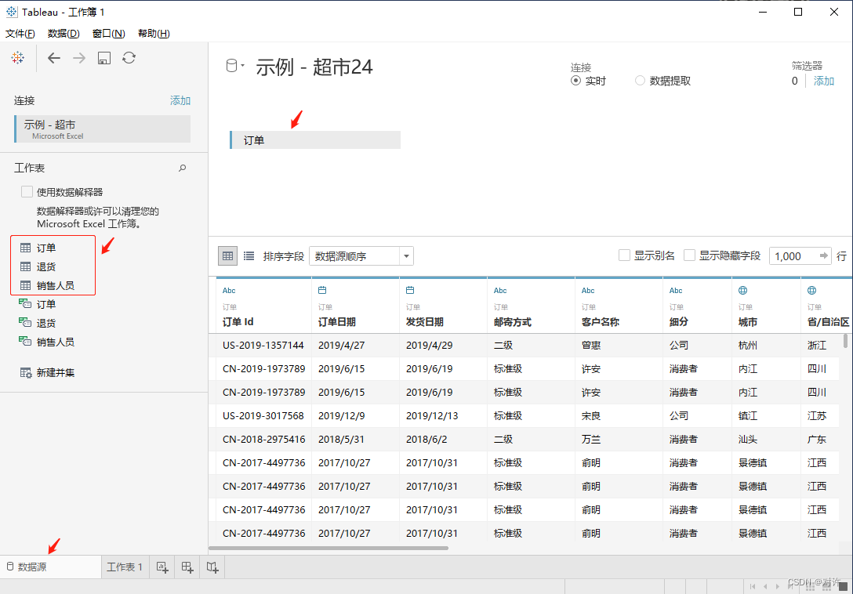Image resolution: width=853 pixels, height=594 pixels.
Task: Click the Abc type icon of 订单 Id
Action: [229, 291]
